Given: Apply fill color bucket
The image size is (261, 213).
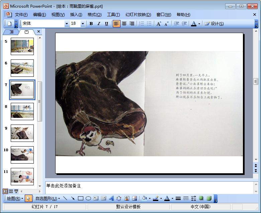Looking at the screenshot, I should tap(144, 198).
